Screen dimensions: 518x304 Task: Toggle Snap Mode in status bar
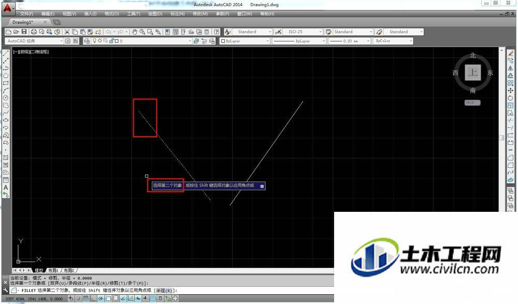78,299
